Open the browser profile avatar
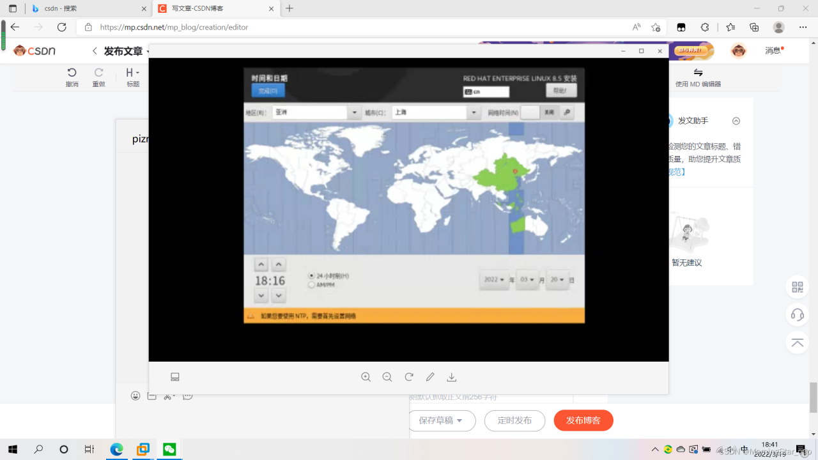This screenshot has width=818, height=460. (778, 27)
